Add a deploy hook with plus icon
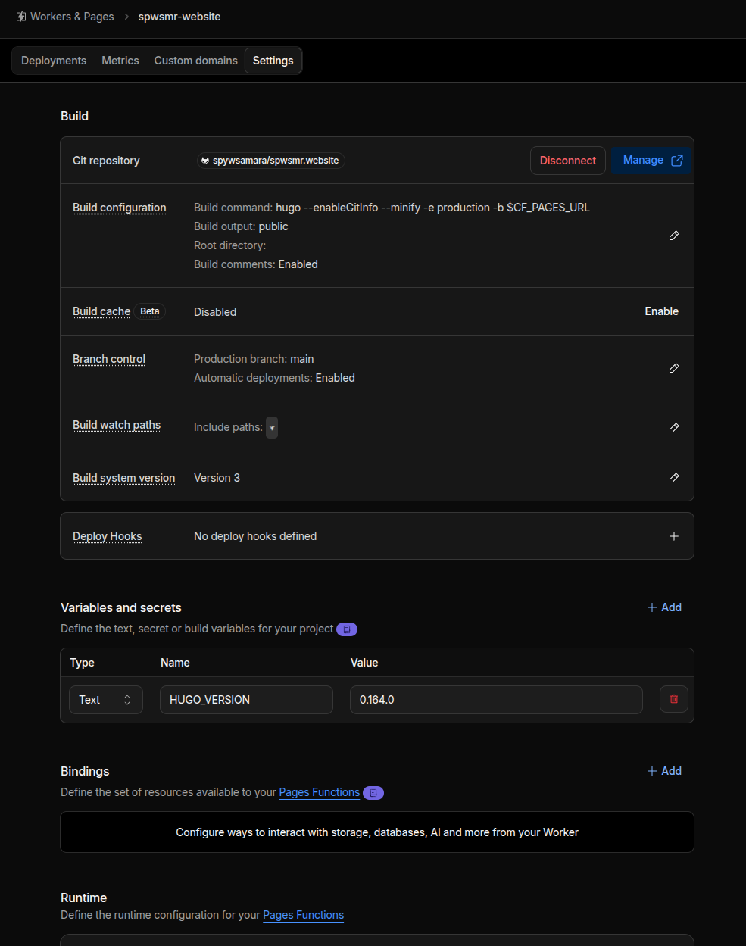This screenshot has width=746, height=946. 674,536
